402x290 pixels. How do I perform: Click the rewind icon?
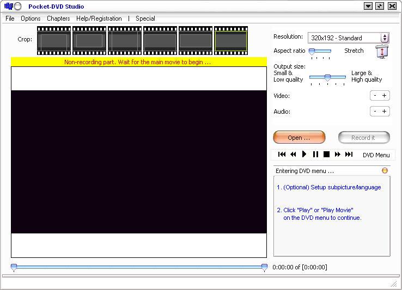click(x=293, y=155)
